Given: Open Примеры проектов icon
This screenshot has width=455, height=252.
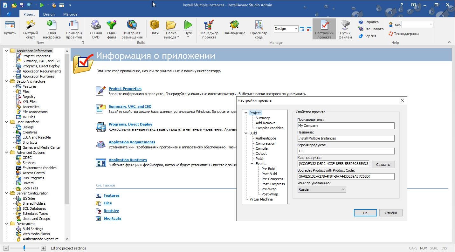Looking at the screenshot, I should 74,30.
